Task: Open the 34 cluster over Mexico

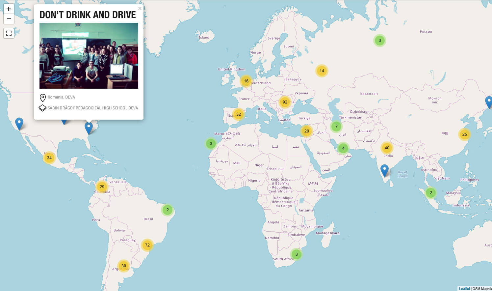Action: (49, 158)
